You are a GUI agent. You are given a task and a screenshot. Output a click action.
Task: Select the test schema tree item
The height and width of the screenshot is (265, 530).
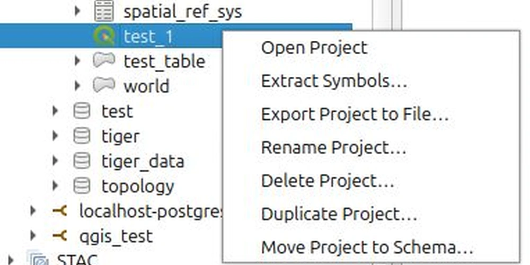click(117, 111)
